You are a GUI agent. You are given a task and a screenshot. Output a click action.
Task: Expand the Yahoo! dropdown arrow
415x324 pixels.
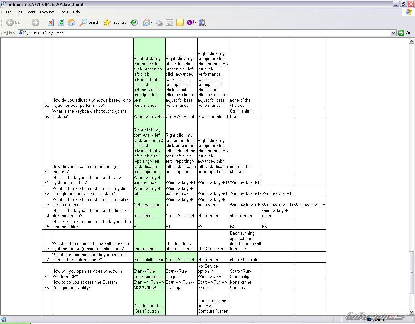pos(196,22)
